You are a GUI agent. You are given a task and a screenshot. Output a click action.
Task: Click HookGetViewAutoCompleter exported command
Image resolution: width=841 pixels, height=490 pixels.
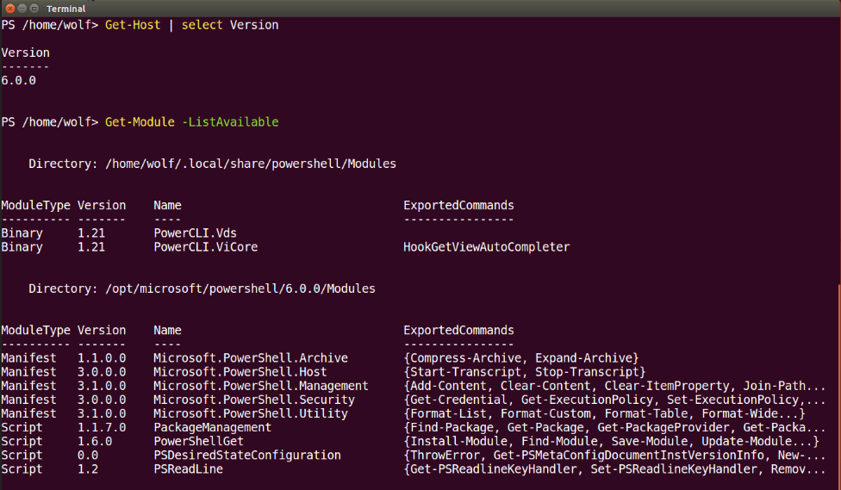point(487,247)
